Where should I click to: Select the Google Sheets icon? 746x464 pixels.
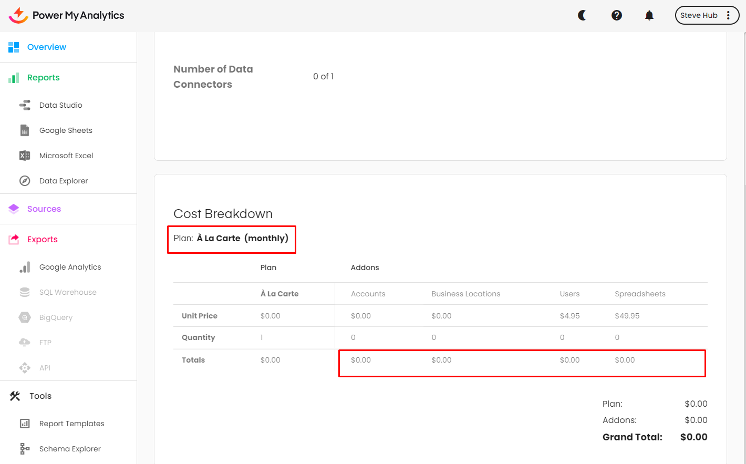(25, 130)
